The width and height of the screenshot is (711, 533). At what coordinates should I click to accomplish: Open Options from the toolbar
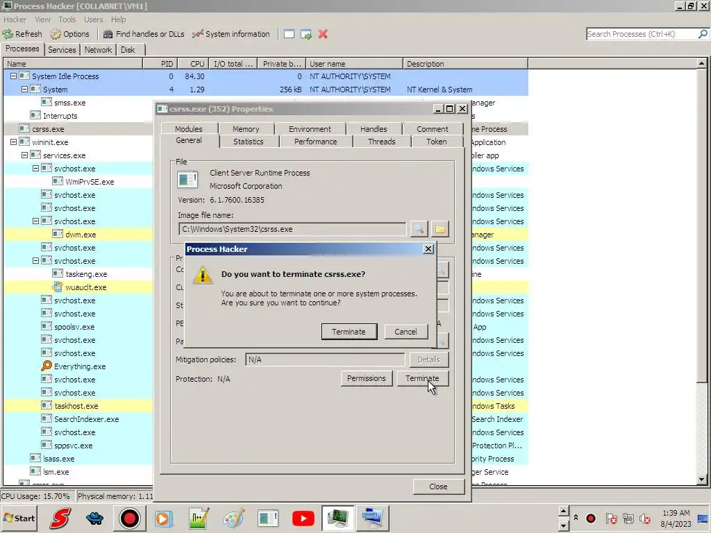click(70, 34)
